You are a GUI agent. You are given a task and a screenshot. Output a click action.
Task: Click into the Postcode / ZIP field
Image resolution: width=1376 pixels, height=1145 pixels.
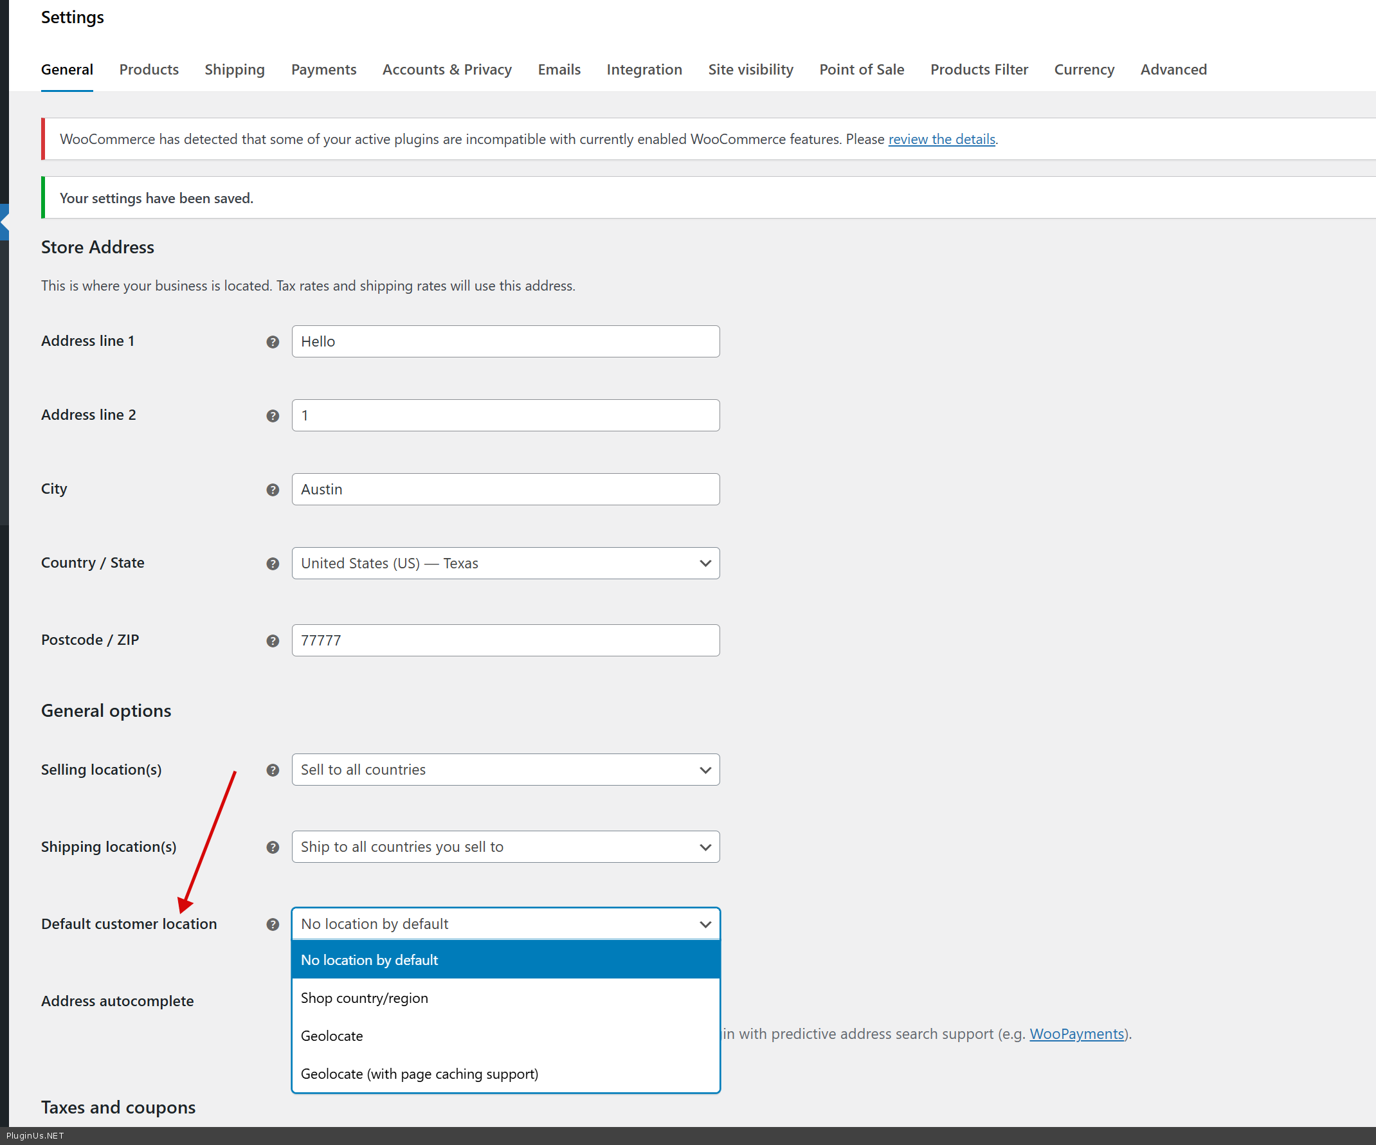tap(505, 640)
